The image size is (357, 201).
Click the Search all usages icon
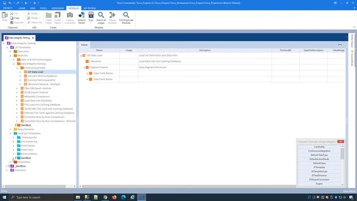tap(101, 15)
